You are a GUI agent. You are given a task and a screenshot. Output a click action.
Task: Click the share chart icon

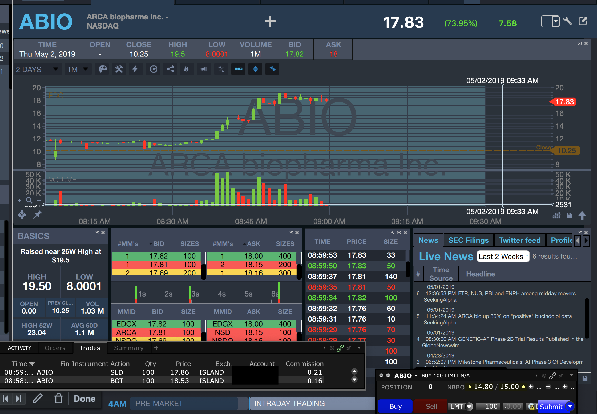pos(170,69)
